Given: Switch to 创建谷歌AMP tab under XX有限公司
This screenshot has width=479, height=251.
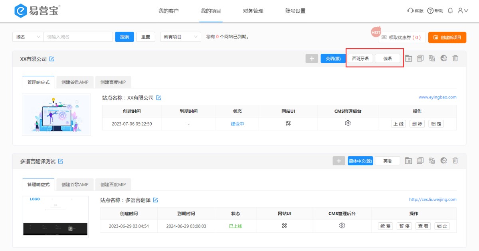Looking at the screenshot, I should point(75,82).
